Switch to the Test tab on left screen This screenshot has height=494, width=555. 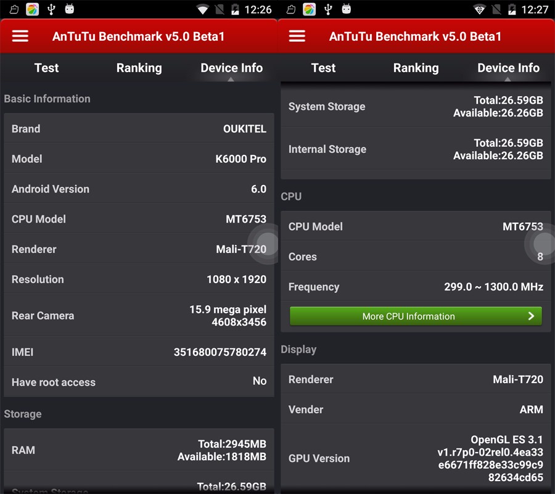click(x=46, y=68)
